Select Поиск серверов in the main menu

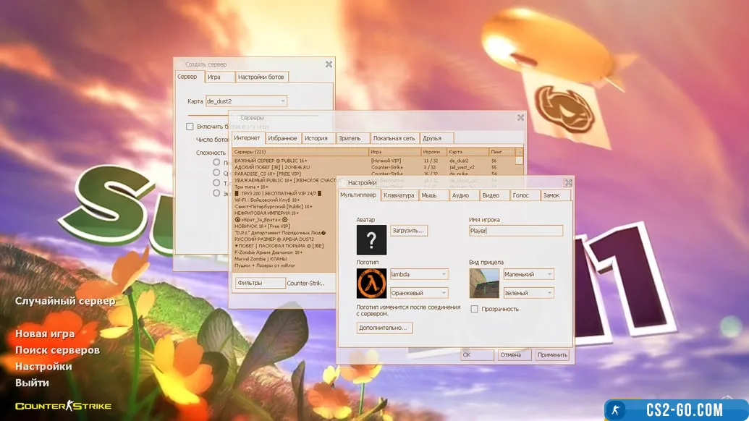click(57, 350)
